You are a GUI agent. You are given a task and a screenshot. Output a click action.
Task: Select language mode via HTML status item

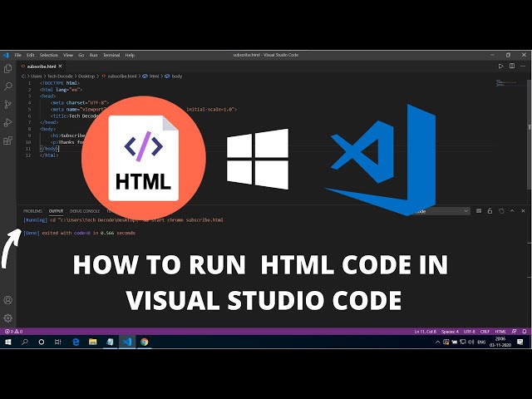point(500,332)
